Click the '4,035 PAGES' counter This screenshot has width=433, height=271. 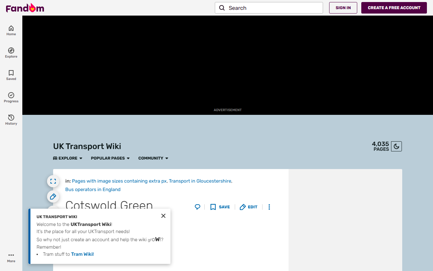(x=381, y=146)
